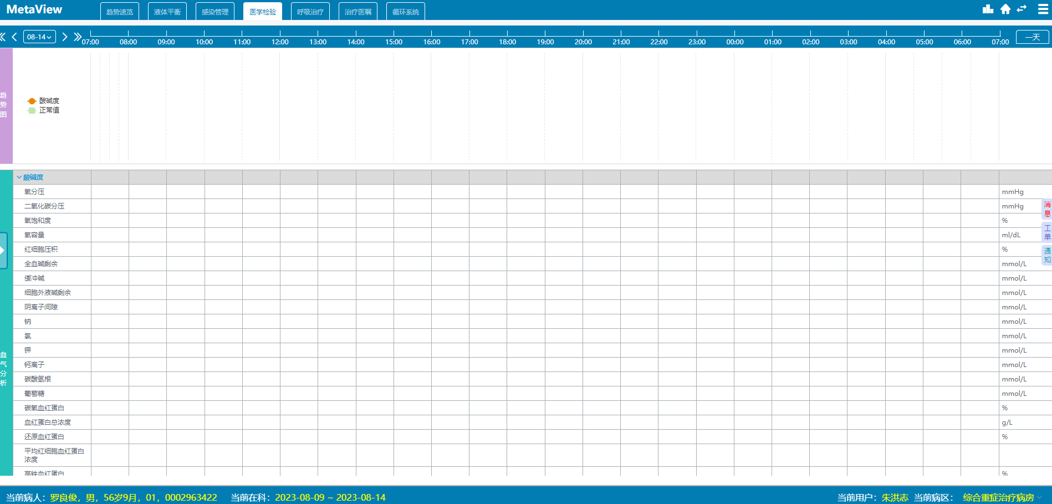1052x504 pixels.
Task: Select the purple 趋势图 vertical section label
Action: click(x=6, y=105)
